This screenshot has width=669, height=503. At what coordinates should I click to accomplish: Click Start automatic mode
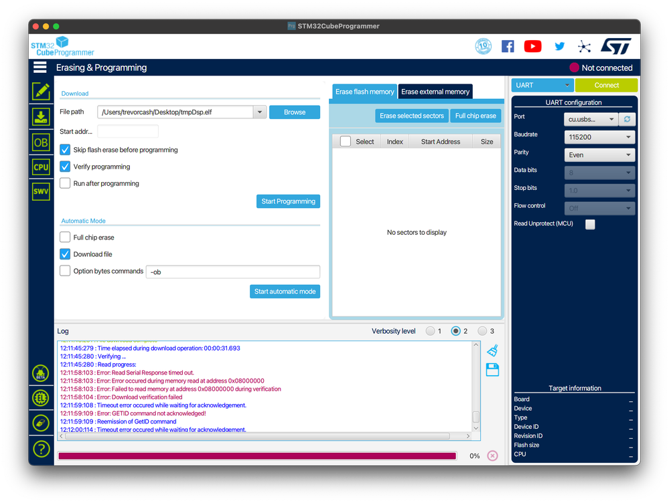(x=285, y=292)
